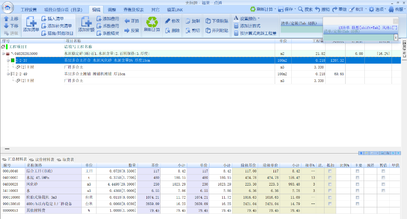Switch to 工程设置 tab
Screen dimensions: 407x219
point(29,10)
